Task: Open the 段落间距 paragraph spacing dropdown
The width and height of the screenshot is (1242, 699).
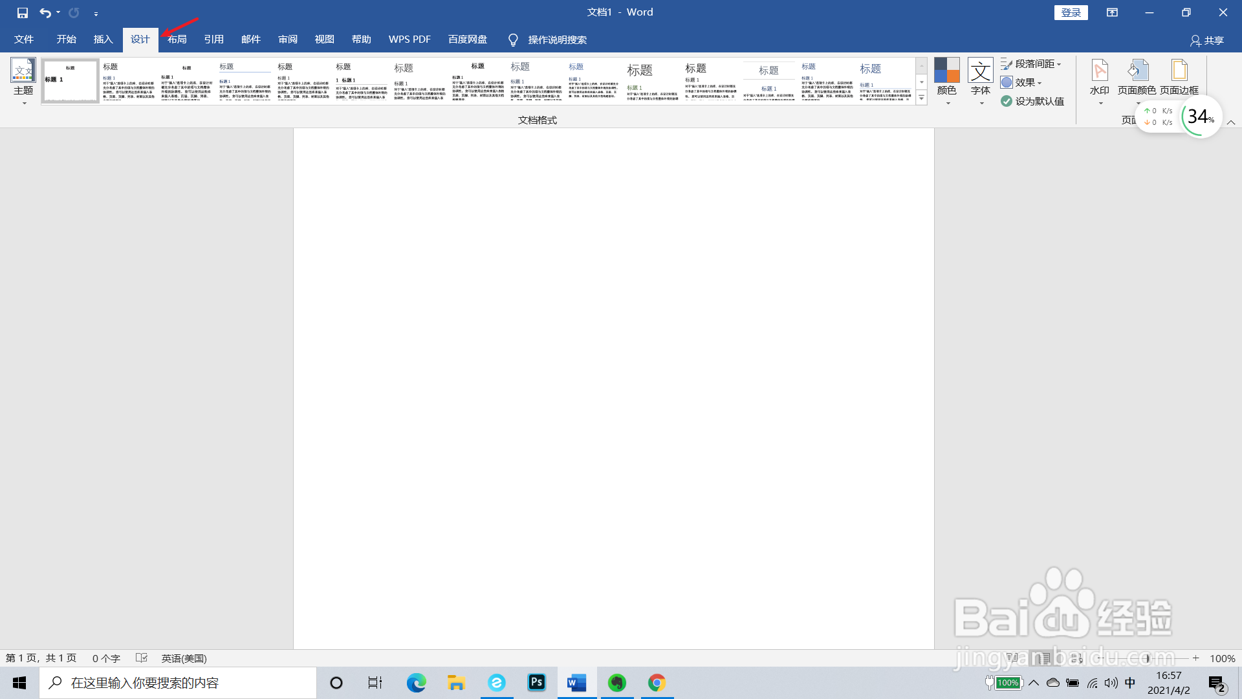Action: [x=1031, y=64]
